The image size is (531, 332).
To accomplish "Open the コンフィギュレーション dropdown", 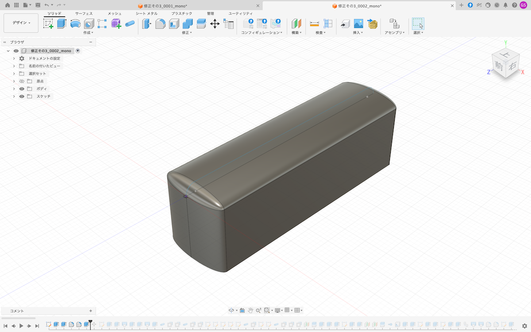I will [262, 33].
